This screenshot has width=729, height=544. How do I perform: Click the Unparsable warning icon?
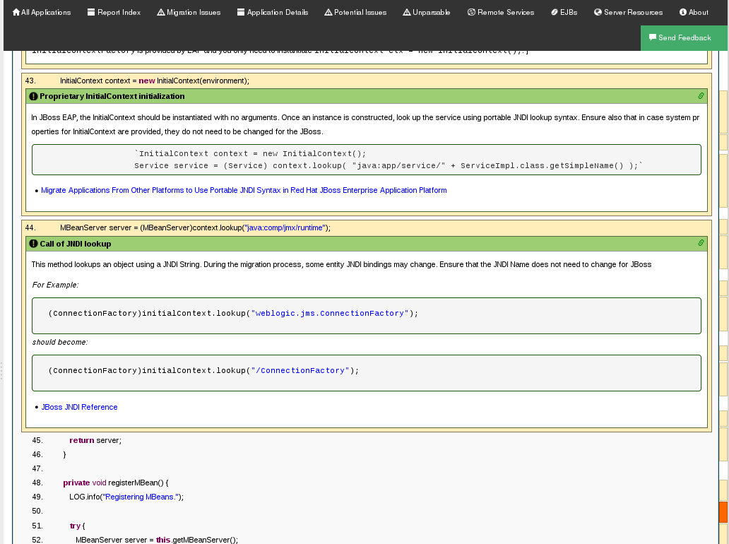[x=405, y=11]
